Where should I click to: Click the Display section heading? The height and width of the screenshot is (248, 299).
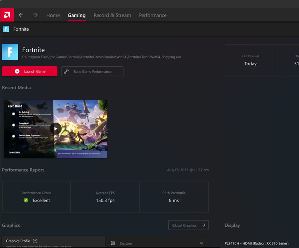point(232,225)
